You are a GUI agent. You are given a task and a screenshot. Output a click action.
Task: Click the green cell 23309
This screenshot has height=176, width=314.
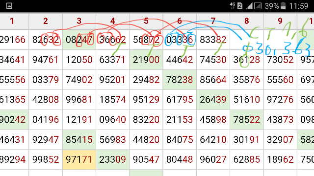(x=112, y=160)
